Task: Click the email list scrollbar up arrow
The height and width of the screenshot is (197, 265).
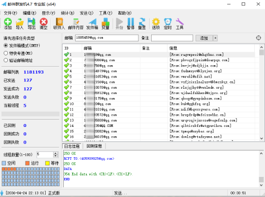Action: coord(262,47)
